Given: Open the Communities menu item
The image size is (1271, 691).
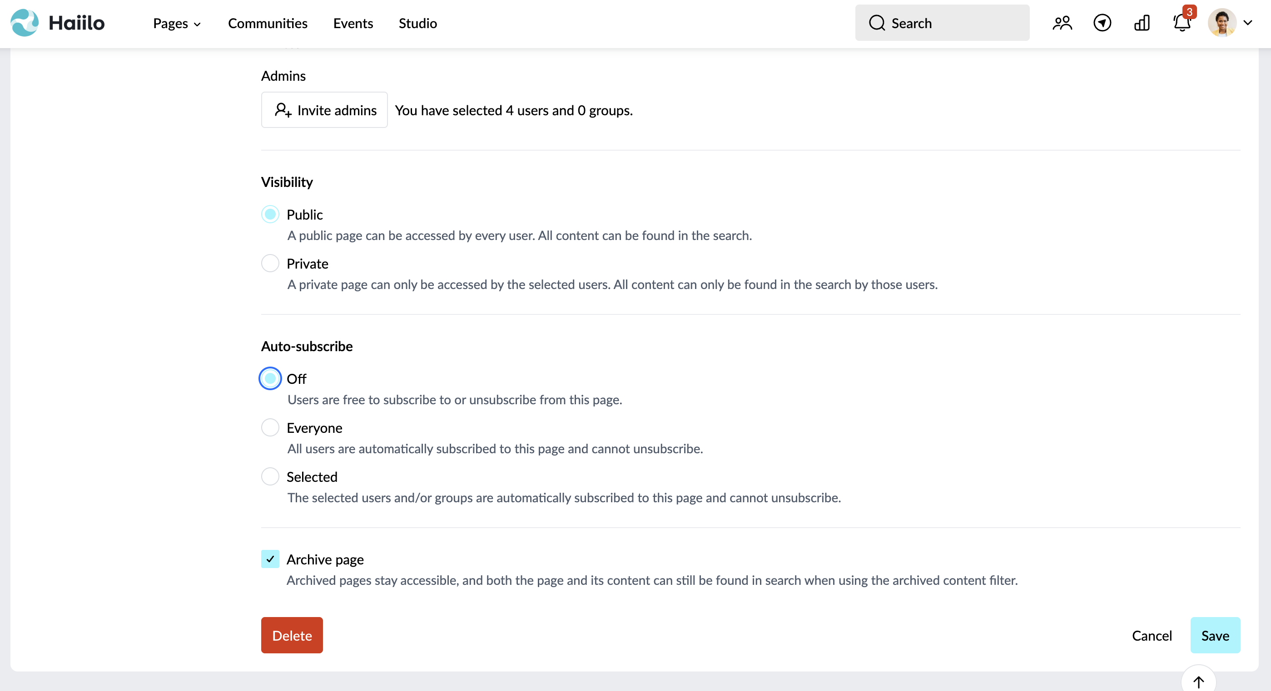Looking at the screenshot, I should tap(268, 23).
